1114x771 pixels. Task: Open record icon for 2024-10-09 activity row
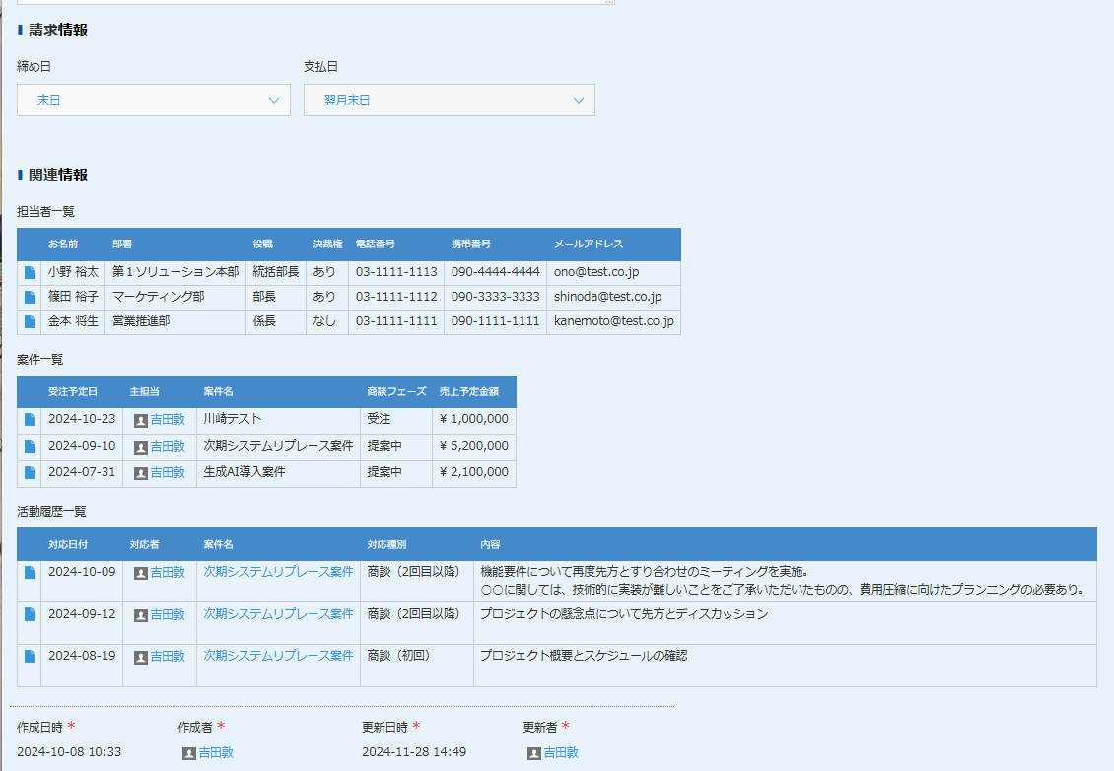(x=30, y=572)
